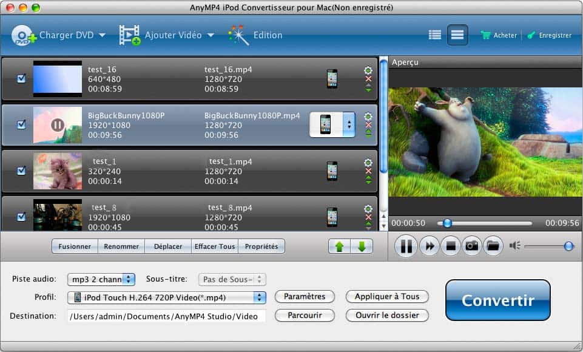Click the BigBuckBunny1080P paused thumbnail
Viewport: 583px width, 352px height.
tap(58, 124)
